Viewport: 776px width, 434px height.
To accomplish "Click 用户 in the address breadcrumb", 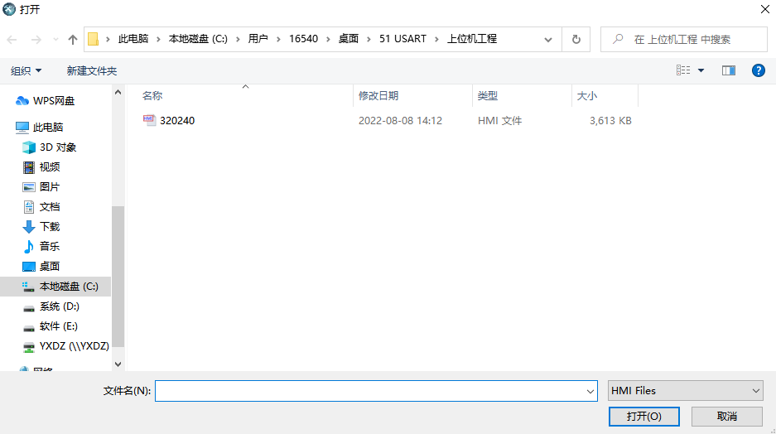I will 258,39.
